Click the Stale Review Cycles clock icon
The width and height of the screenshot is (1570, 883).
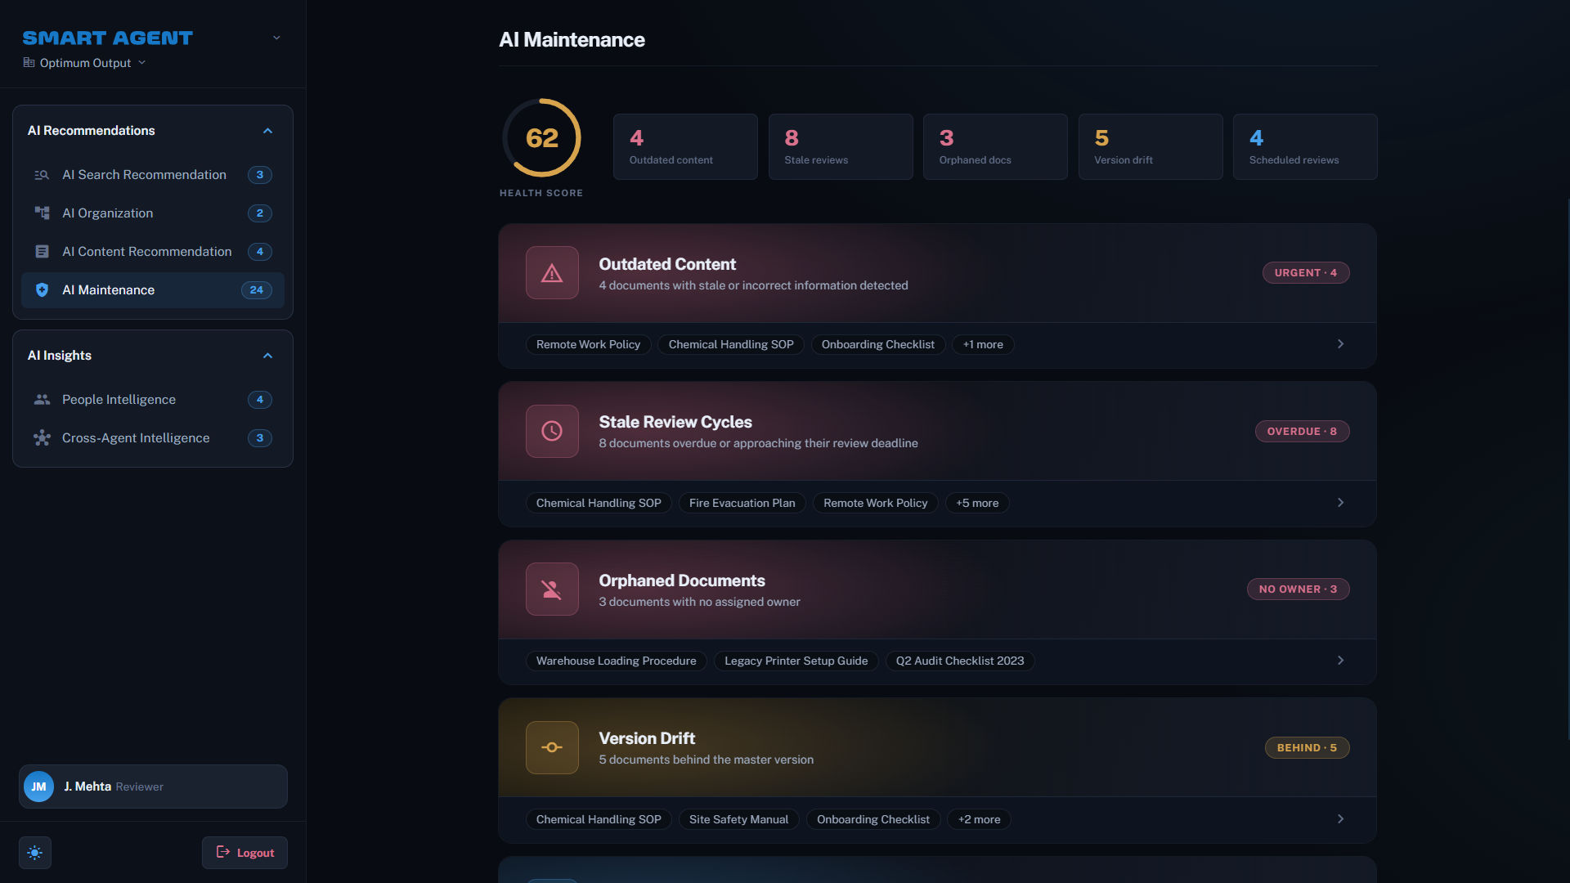coord(552,431)
